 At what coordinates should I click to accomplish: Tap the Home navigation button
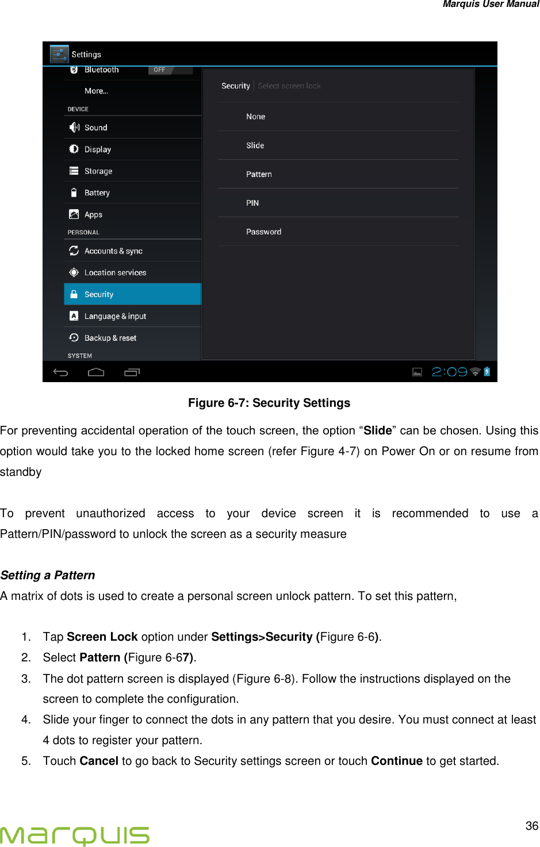[x=97, y=371]
